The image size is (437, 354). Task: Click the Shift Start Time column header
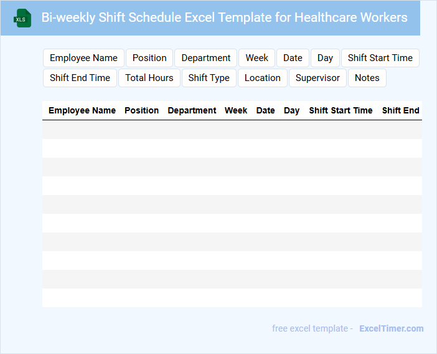pos(341,110)
